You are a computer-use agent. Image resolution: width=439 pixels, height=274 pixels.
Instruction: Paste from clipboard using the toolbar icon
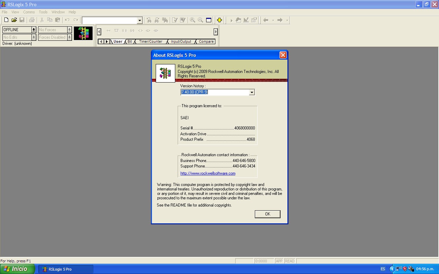point(58,20)
